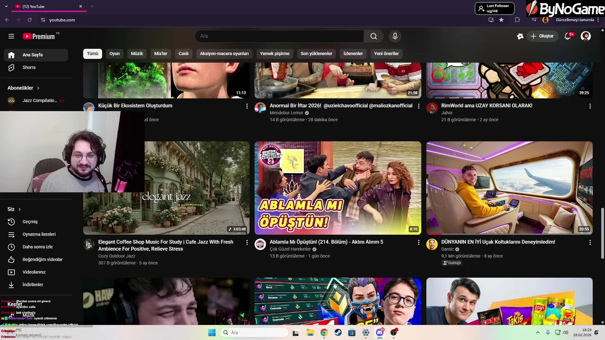Go to Ana Sayfa in the sidebar
The image size is (605, 340).
pyautogui.click(x=36, y=55)
